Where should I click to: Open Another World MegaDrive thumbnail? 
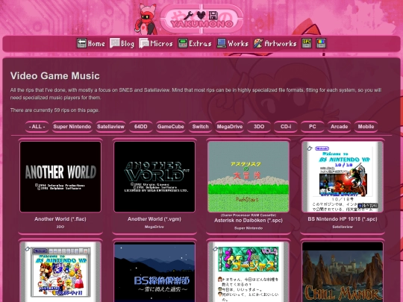[154, 177]
